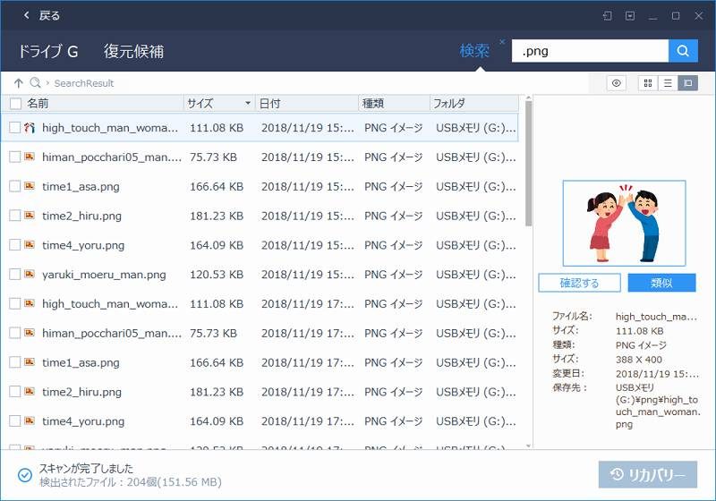Click the import icon in title bar
The image size is (716, 501).
(608, 15)
